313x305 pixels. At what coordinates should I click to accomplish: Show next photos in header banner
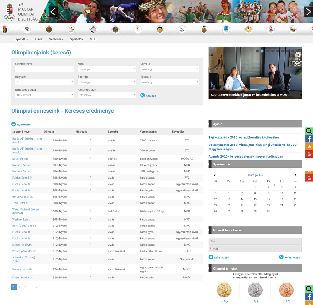point(308,12)
